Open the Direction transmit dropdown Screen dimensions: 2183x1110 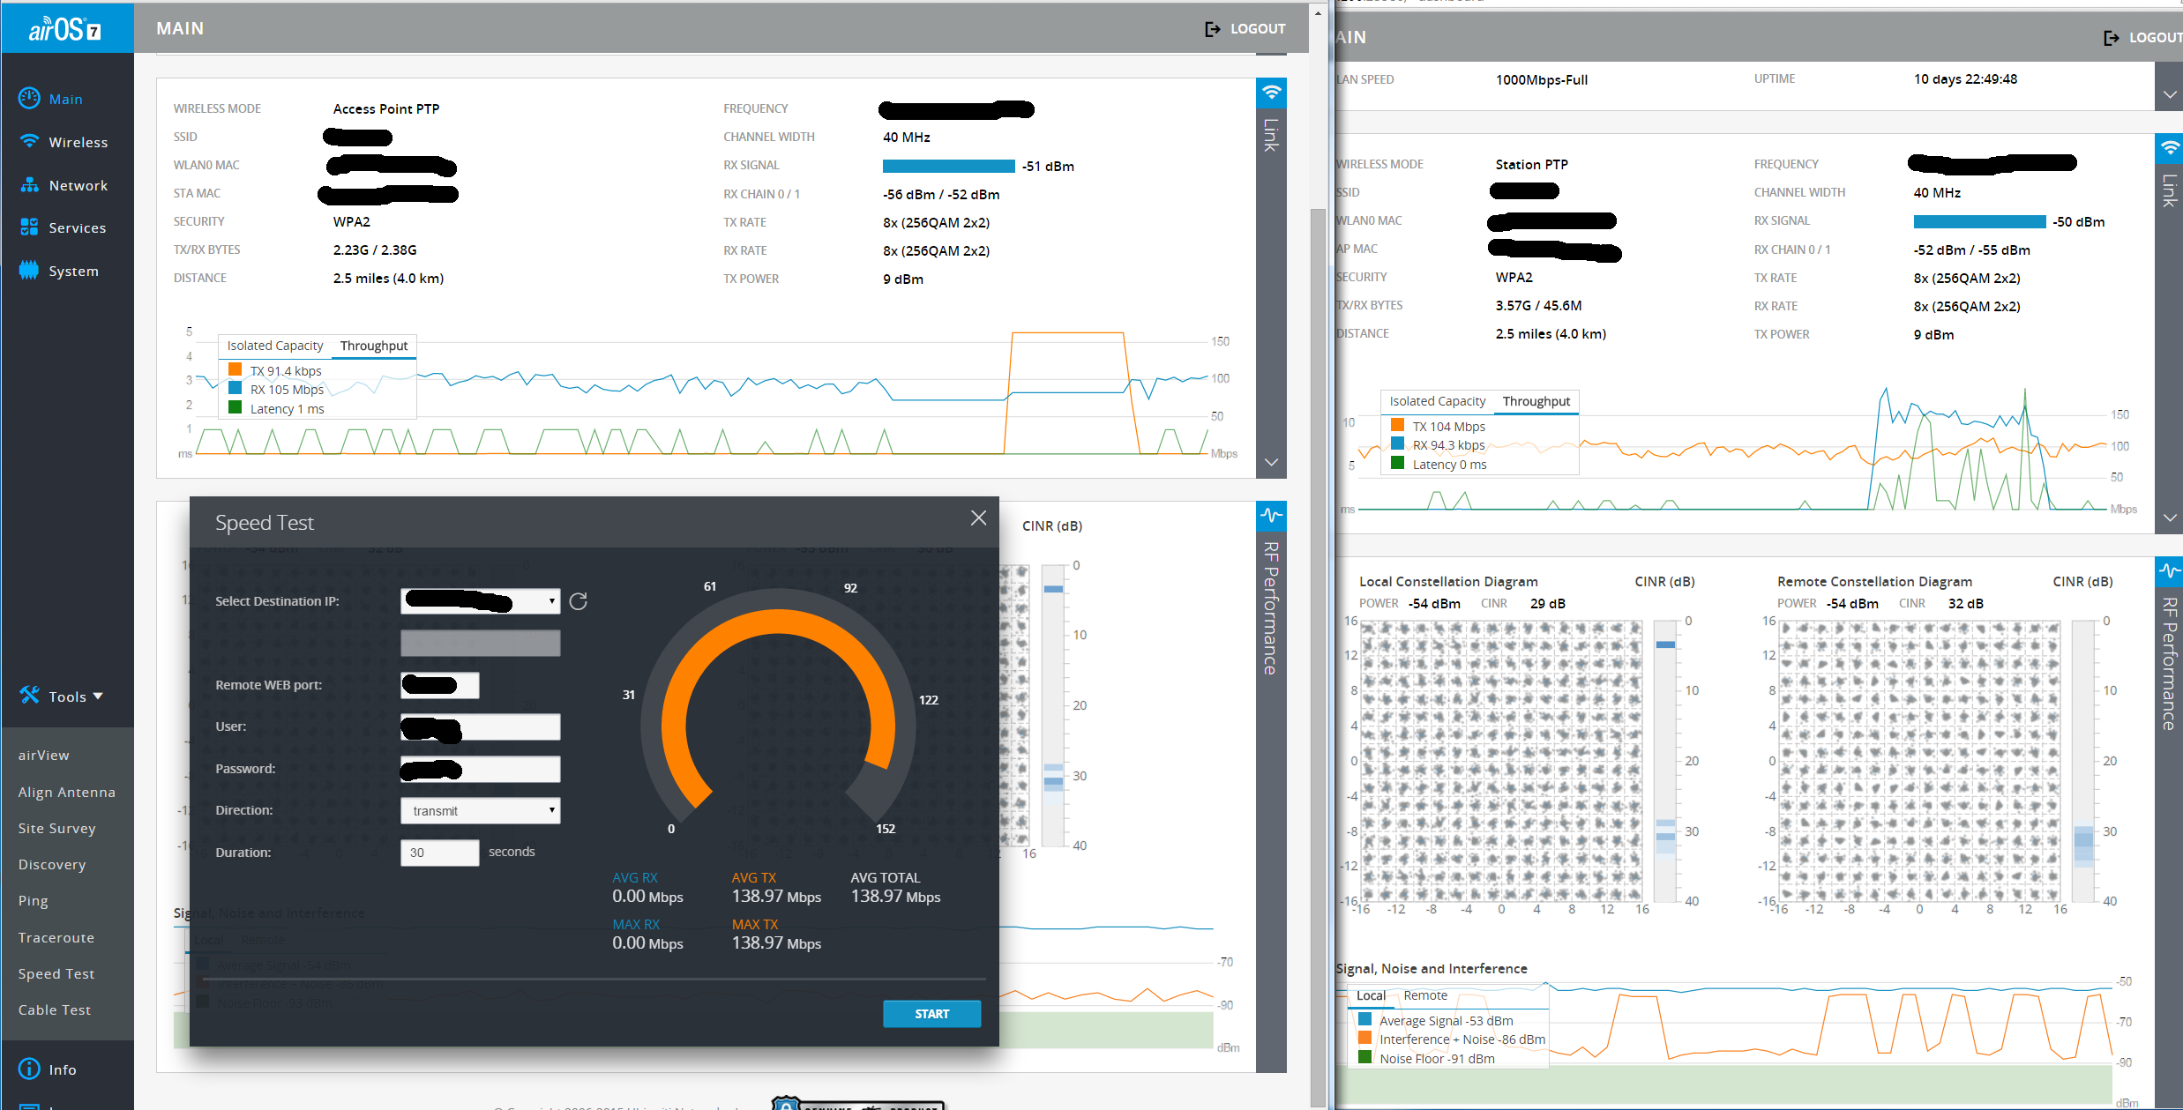[x=480, y=810]
